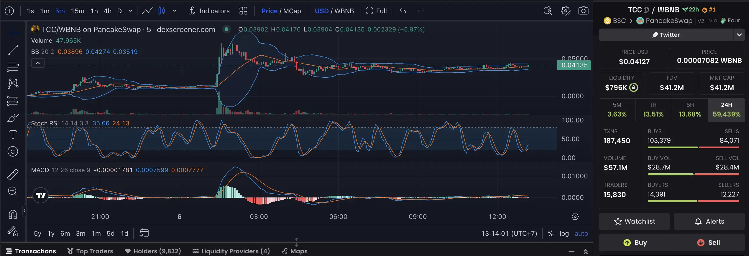Expand transactions panel double chevron

click(x=585, y=252)
